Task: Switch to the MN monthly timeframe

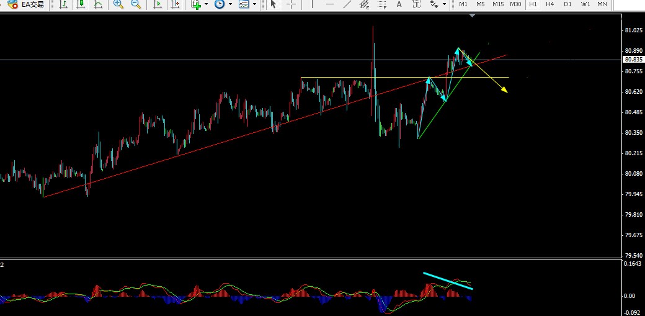Action: click(x=602, y=4)
